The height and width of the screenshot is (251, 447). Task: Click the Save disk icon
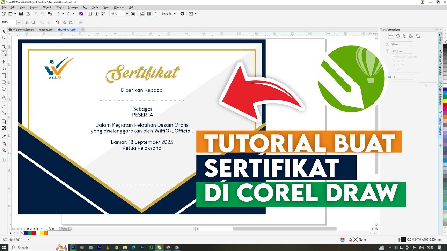point(21,14)
